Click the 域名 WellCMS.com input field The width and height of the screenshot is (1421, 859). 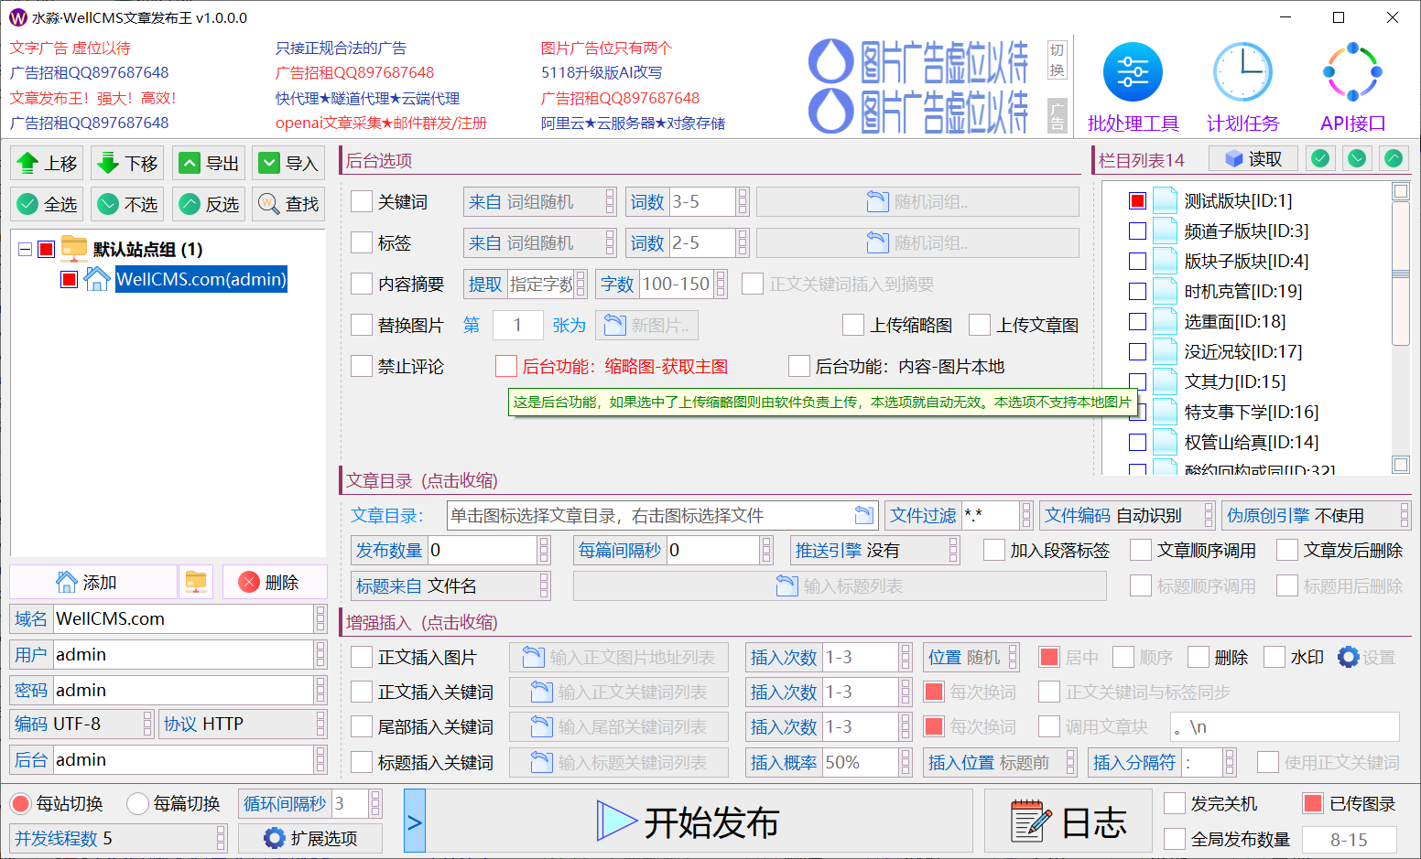click(183, 619)
